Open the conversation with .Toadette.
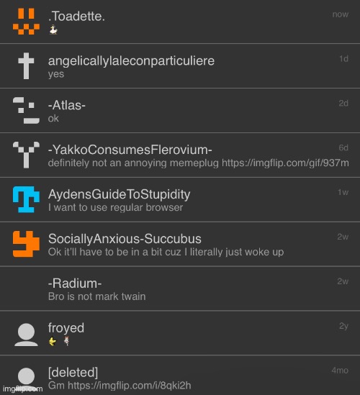 tap(180, 22)
